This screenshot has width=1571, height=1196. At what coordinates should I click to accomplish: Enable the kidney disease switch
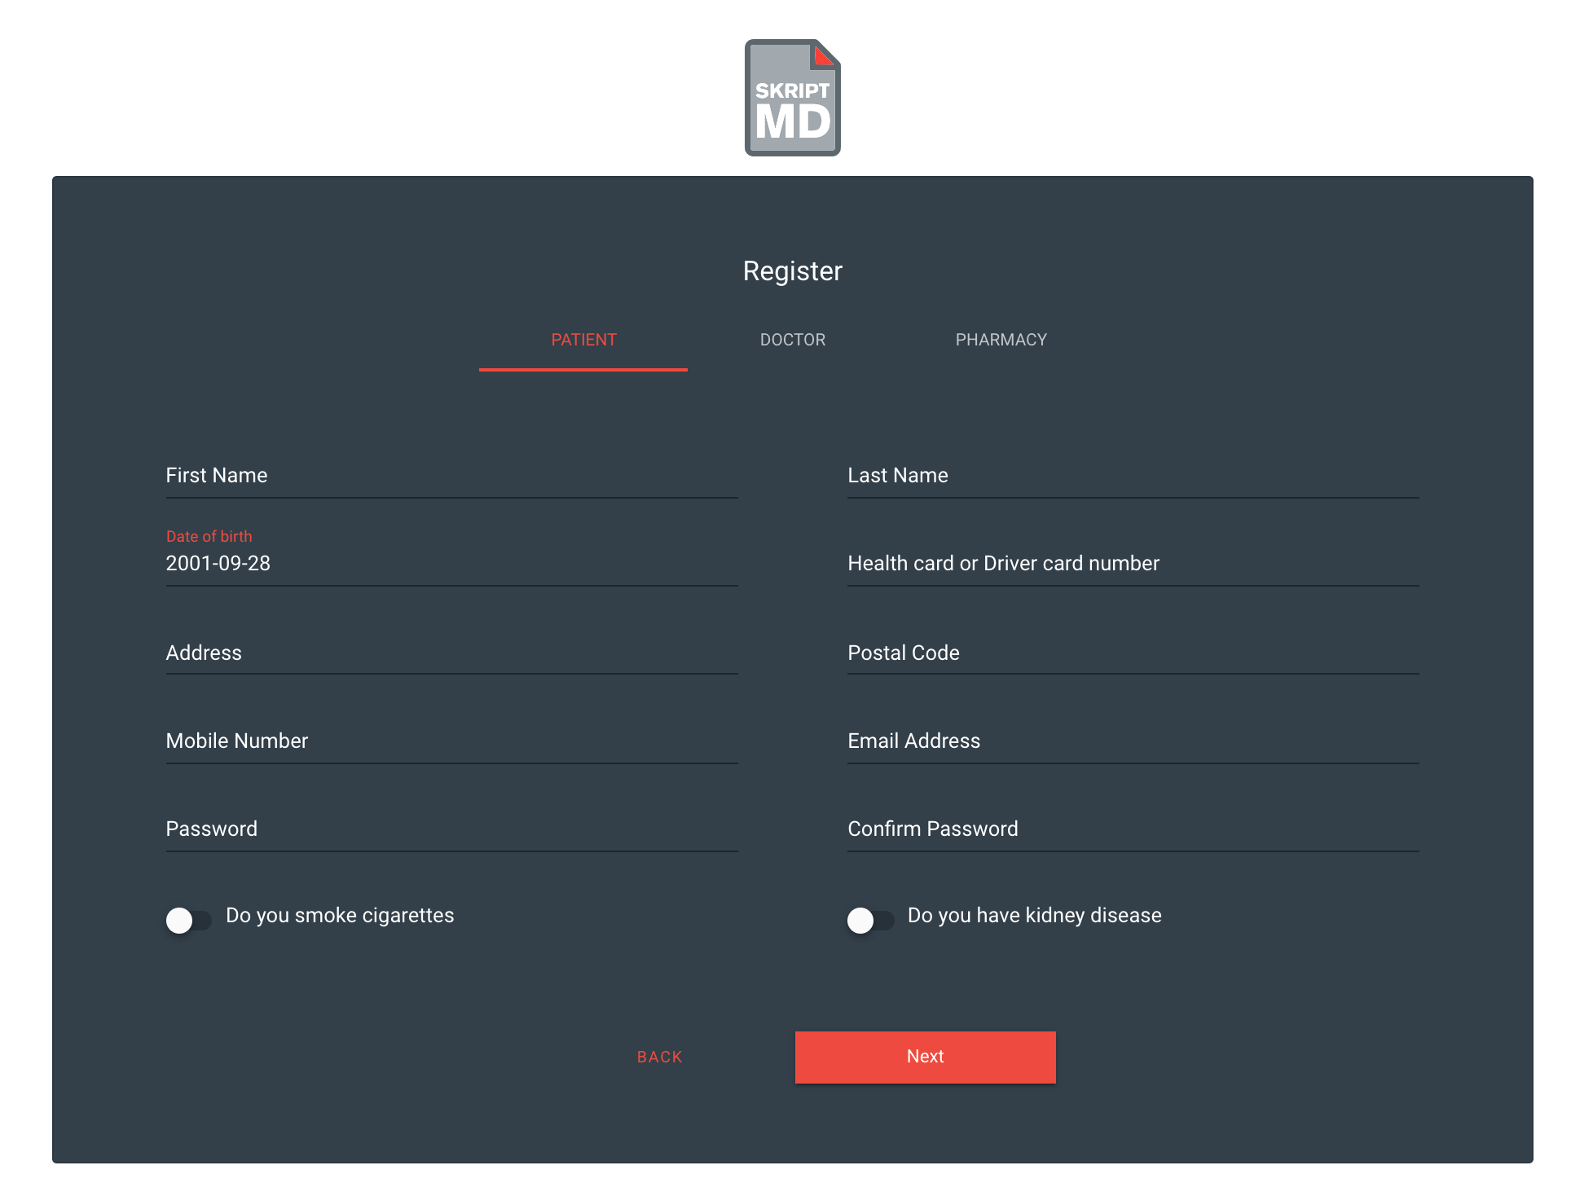pyautogui.click(x=870, y=920)
